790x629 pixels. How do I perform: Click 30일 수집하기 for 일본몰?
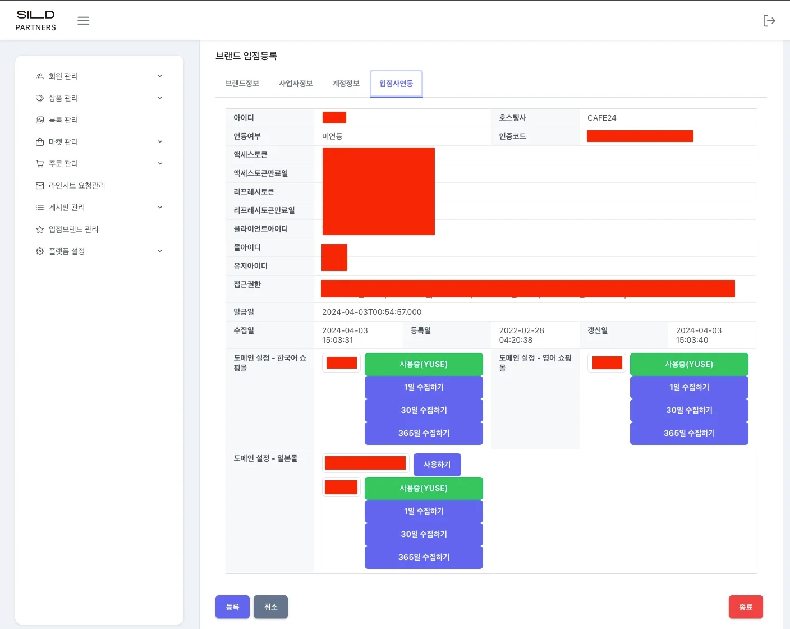[x=424, y=534]
